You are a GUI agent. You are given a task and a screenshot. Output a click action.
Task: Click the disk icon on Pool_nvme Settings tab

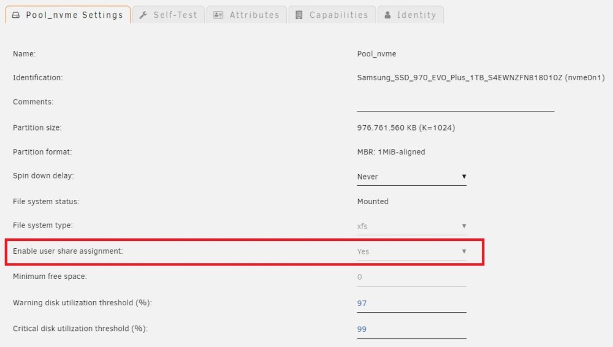pyautogui.click(x=16, y=15)
